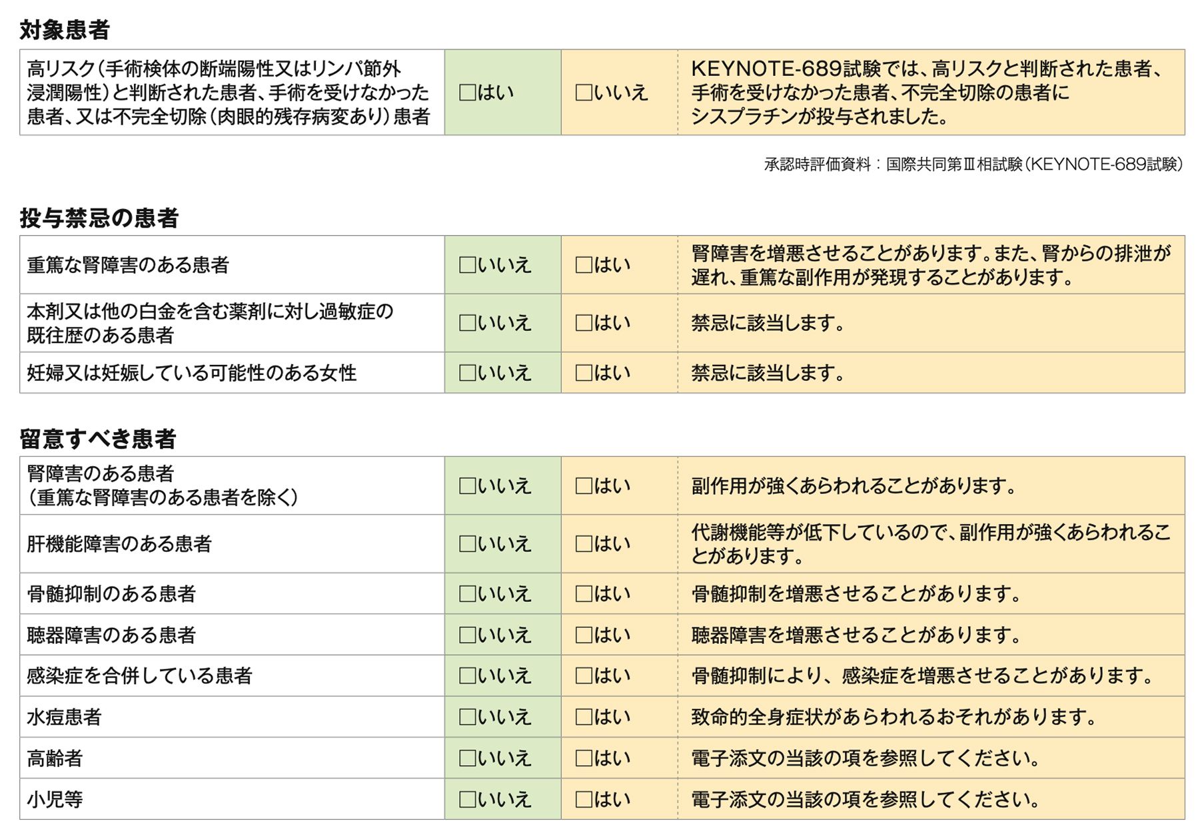Viewport: 1198px width, 833px height.
Task: Click 禁忌に該当します in 妊婦 row
Action: [x=768, y=373]
